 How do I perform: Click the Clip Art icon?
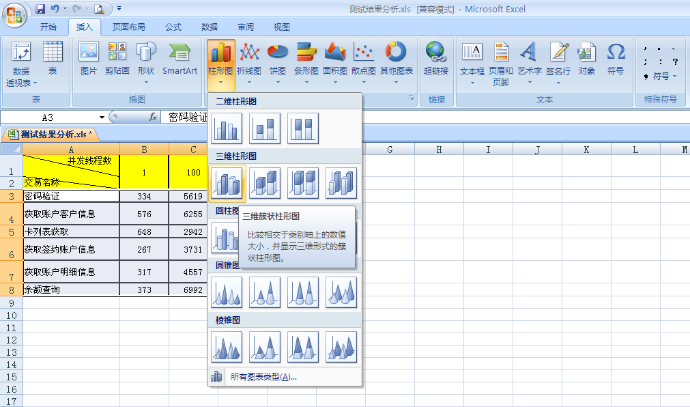[117, 53]
